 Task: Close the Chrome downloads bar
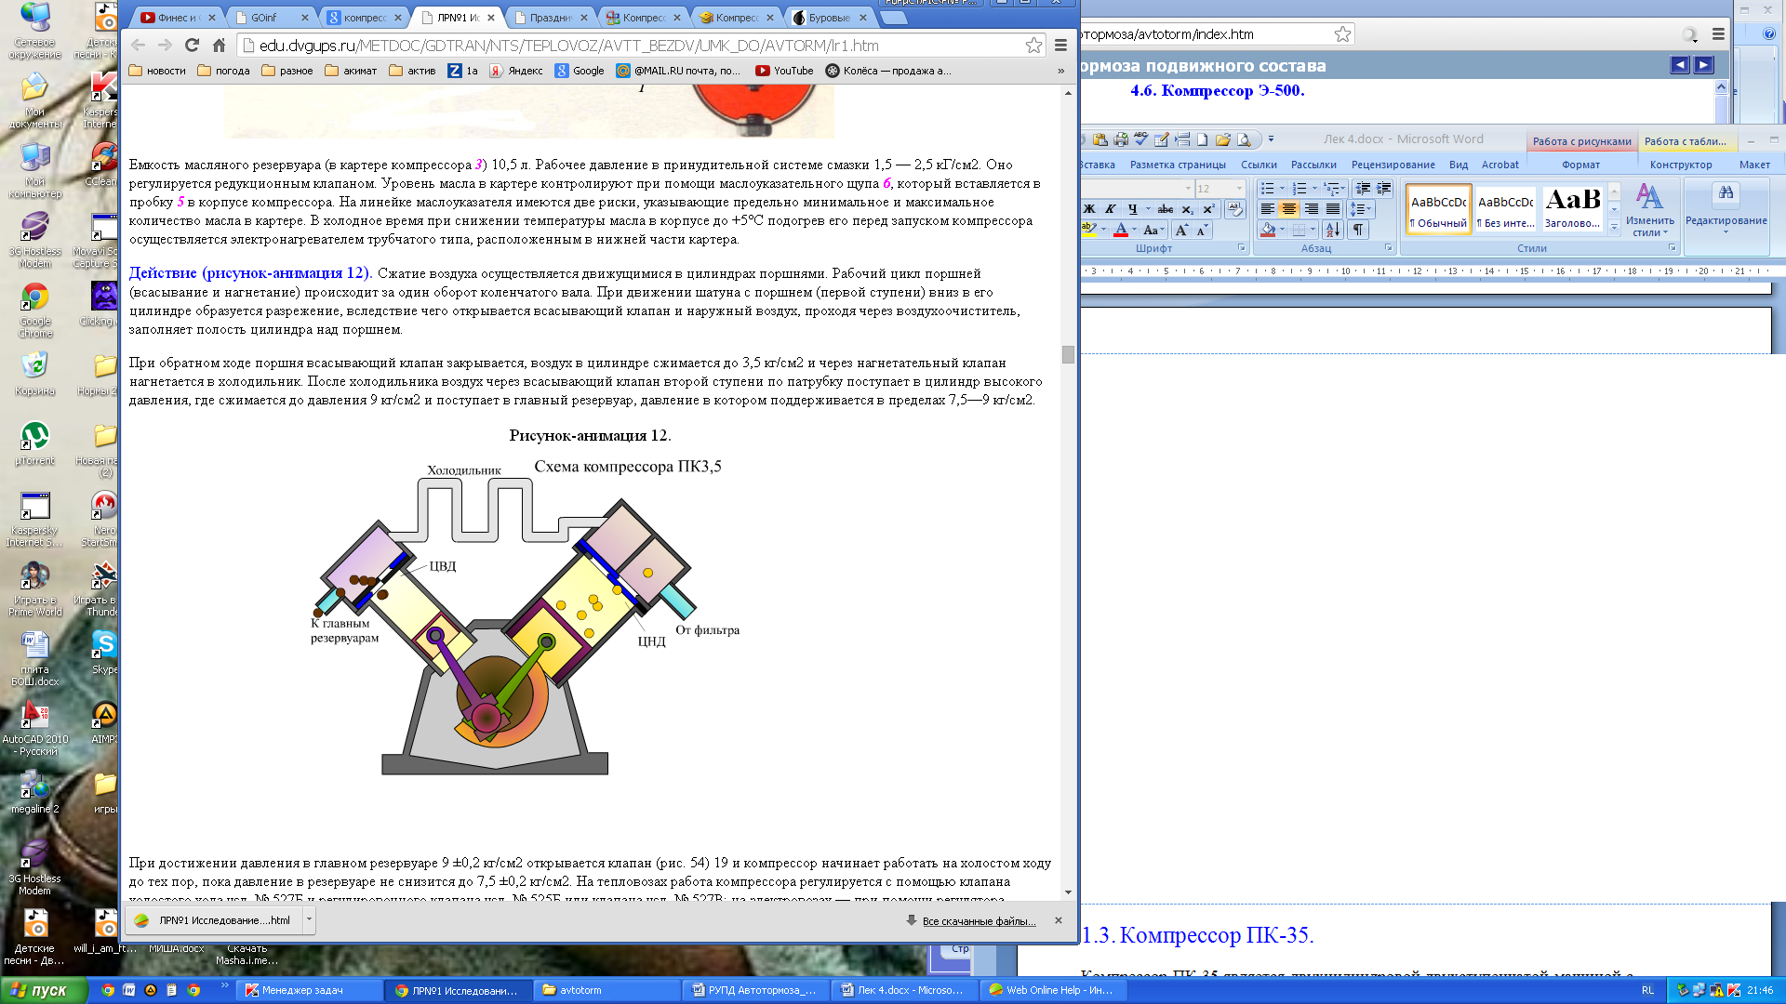pyautogui.click(x=1058, y=920)
